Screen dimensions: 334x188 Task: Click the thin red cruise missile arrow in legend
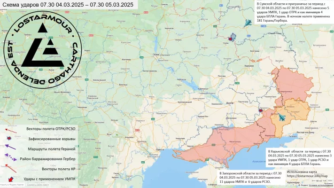click(x=9, y=169)
